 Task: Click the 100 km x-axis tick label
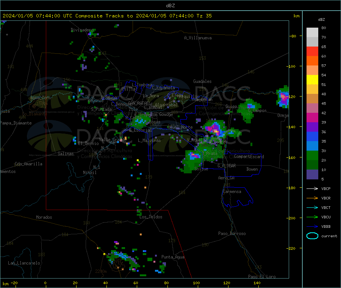(x=196, y=283)
